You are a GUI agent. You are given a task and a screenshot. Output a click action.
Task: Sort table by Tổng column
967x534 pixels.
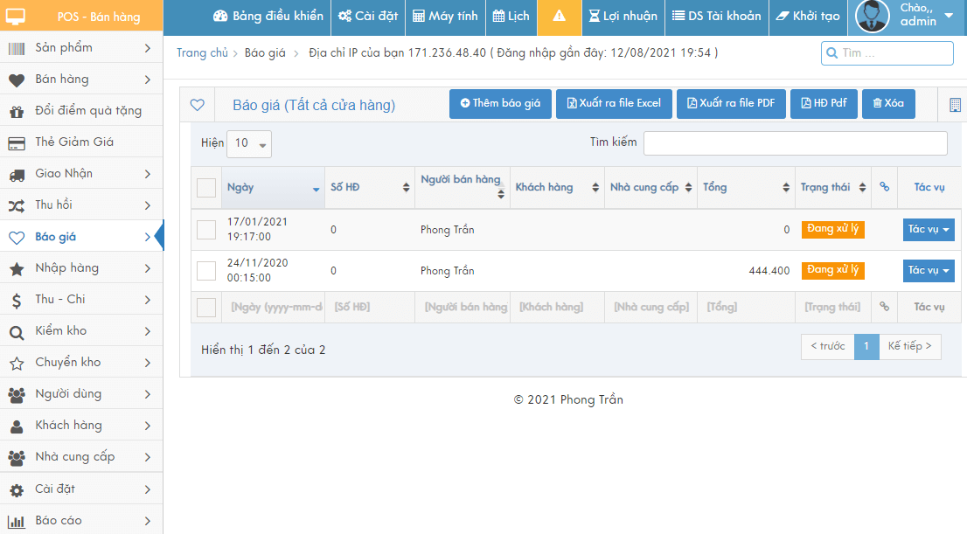point(745,187)
